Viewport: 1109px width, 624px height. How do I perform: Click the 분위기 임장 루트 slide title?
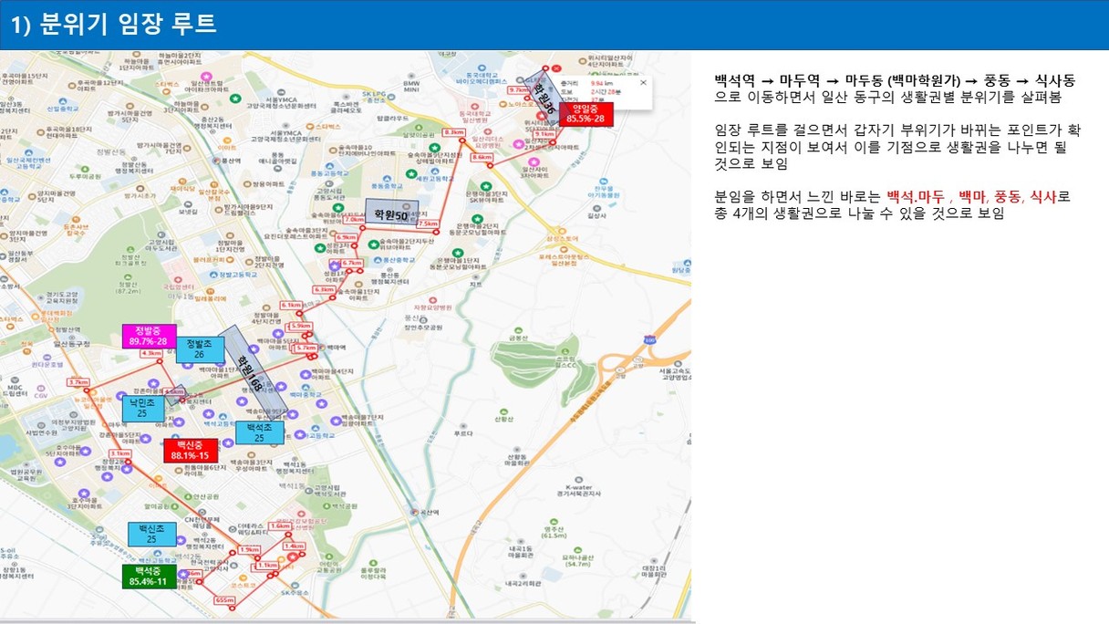[x=114, y=24]
